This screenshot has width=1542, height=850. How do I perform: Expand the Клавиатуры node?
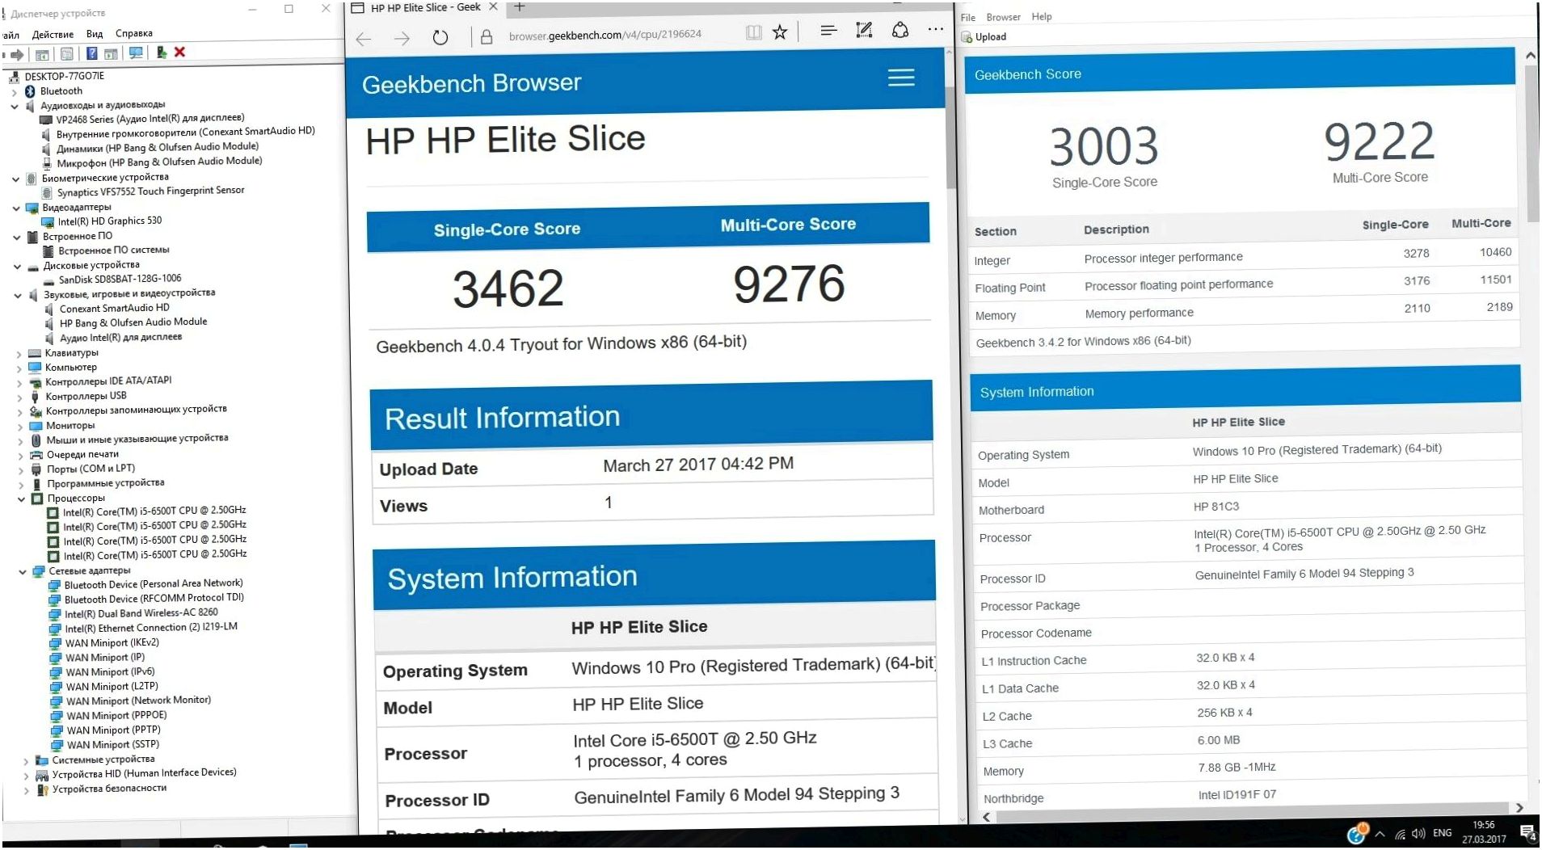point(19,354)
